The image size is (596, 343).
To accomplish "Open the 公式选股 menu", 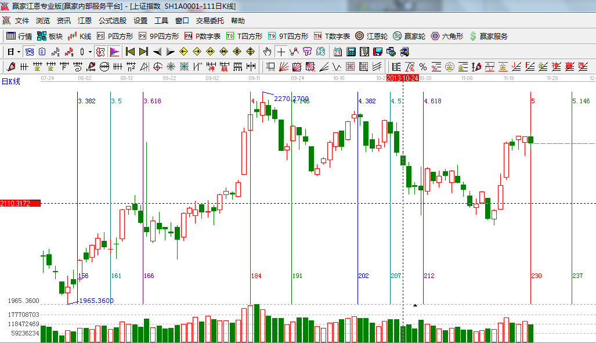I will tap(112, 20).
